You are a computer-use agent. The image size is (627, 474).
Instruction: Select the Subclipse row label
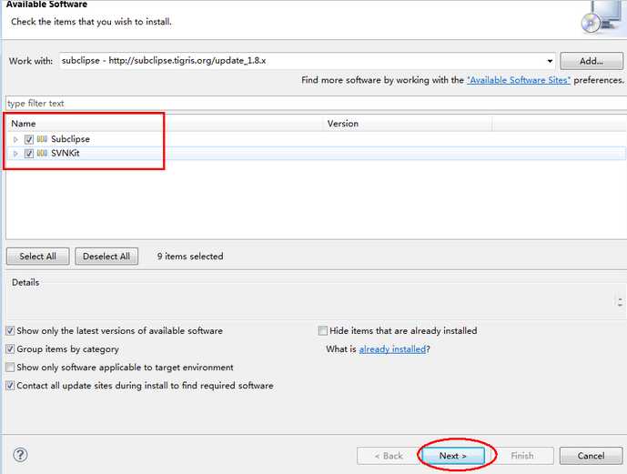coord(70,139)
